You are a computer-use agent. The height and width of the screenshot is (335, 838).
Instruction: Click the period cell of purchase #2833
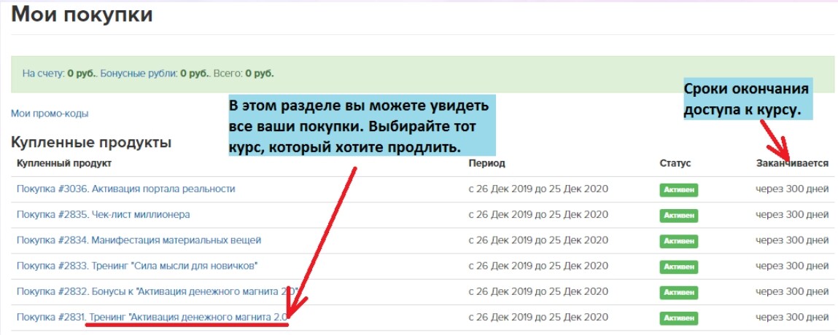point(538,265)
